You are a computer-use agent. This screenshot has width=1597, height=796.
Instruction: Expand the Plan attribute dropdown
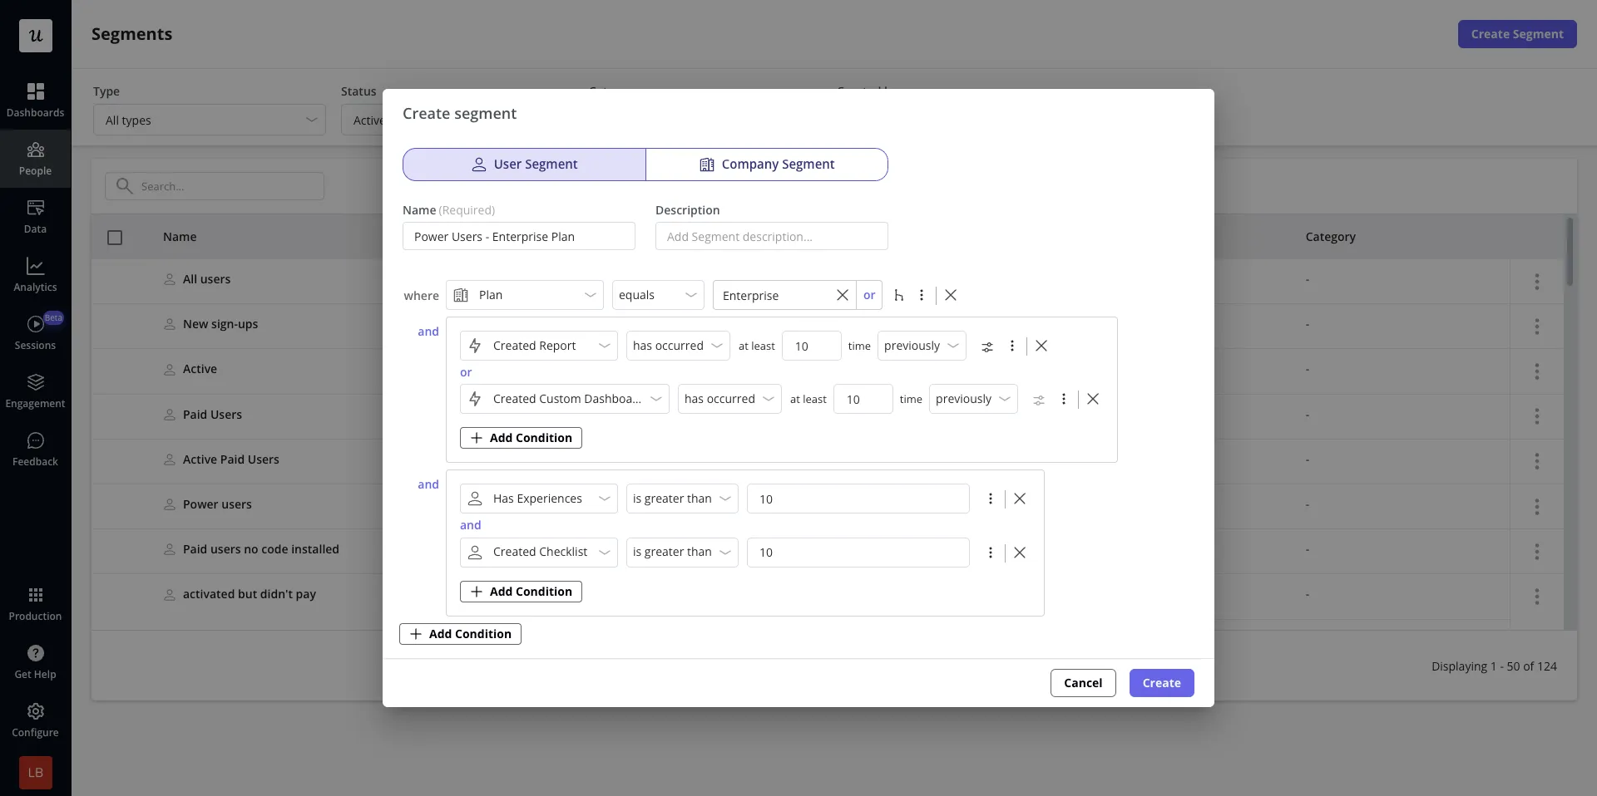point(525,296)
